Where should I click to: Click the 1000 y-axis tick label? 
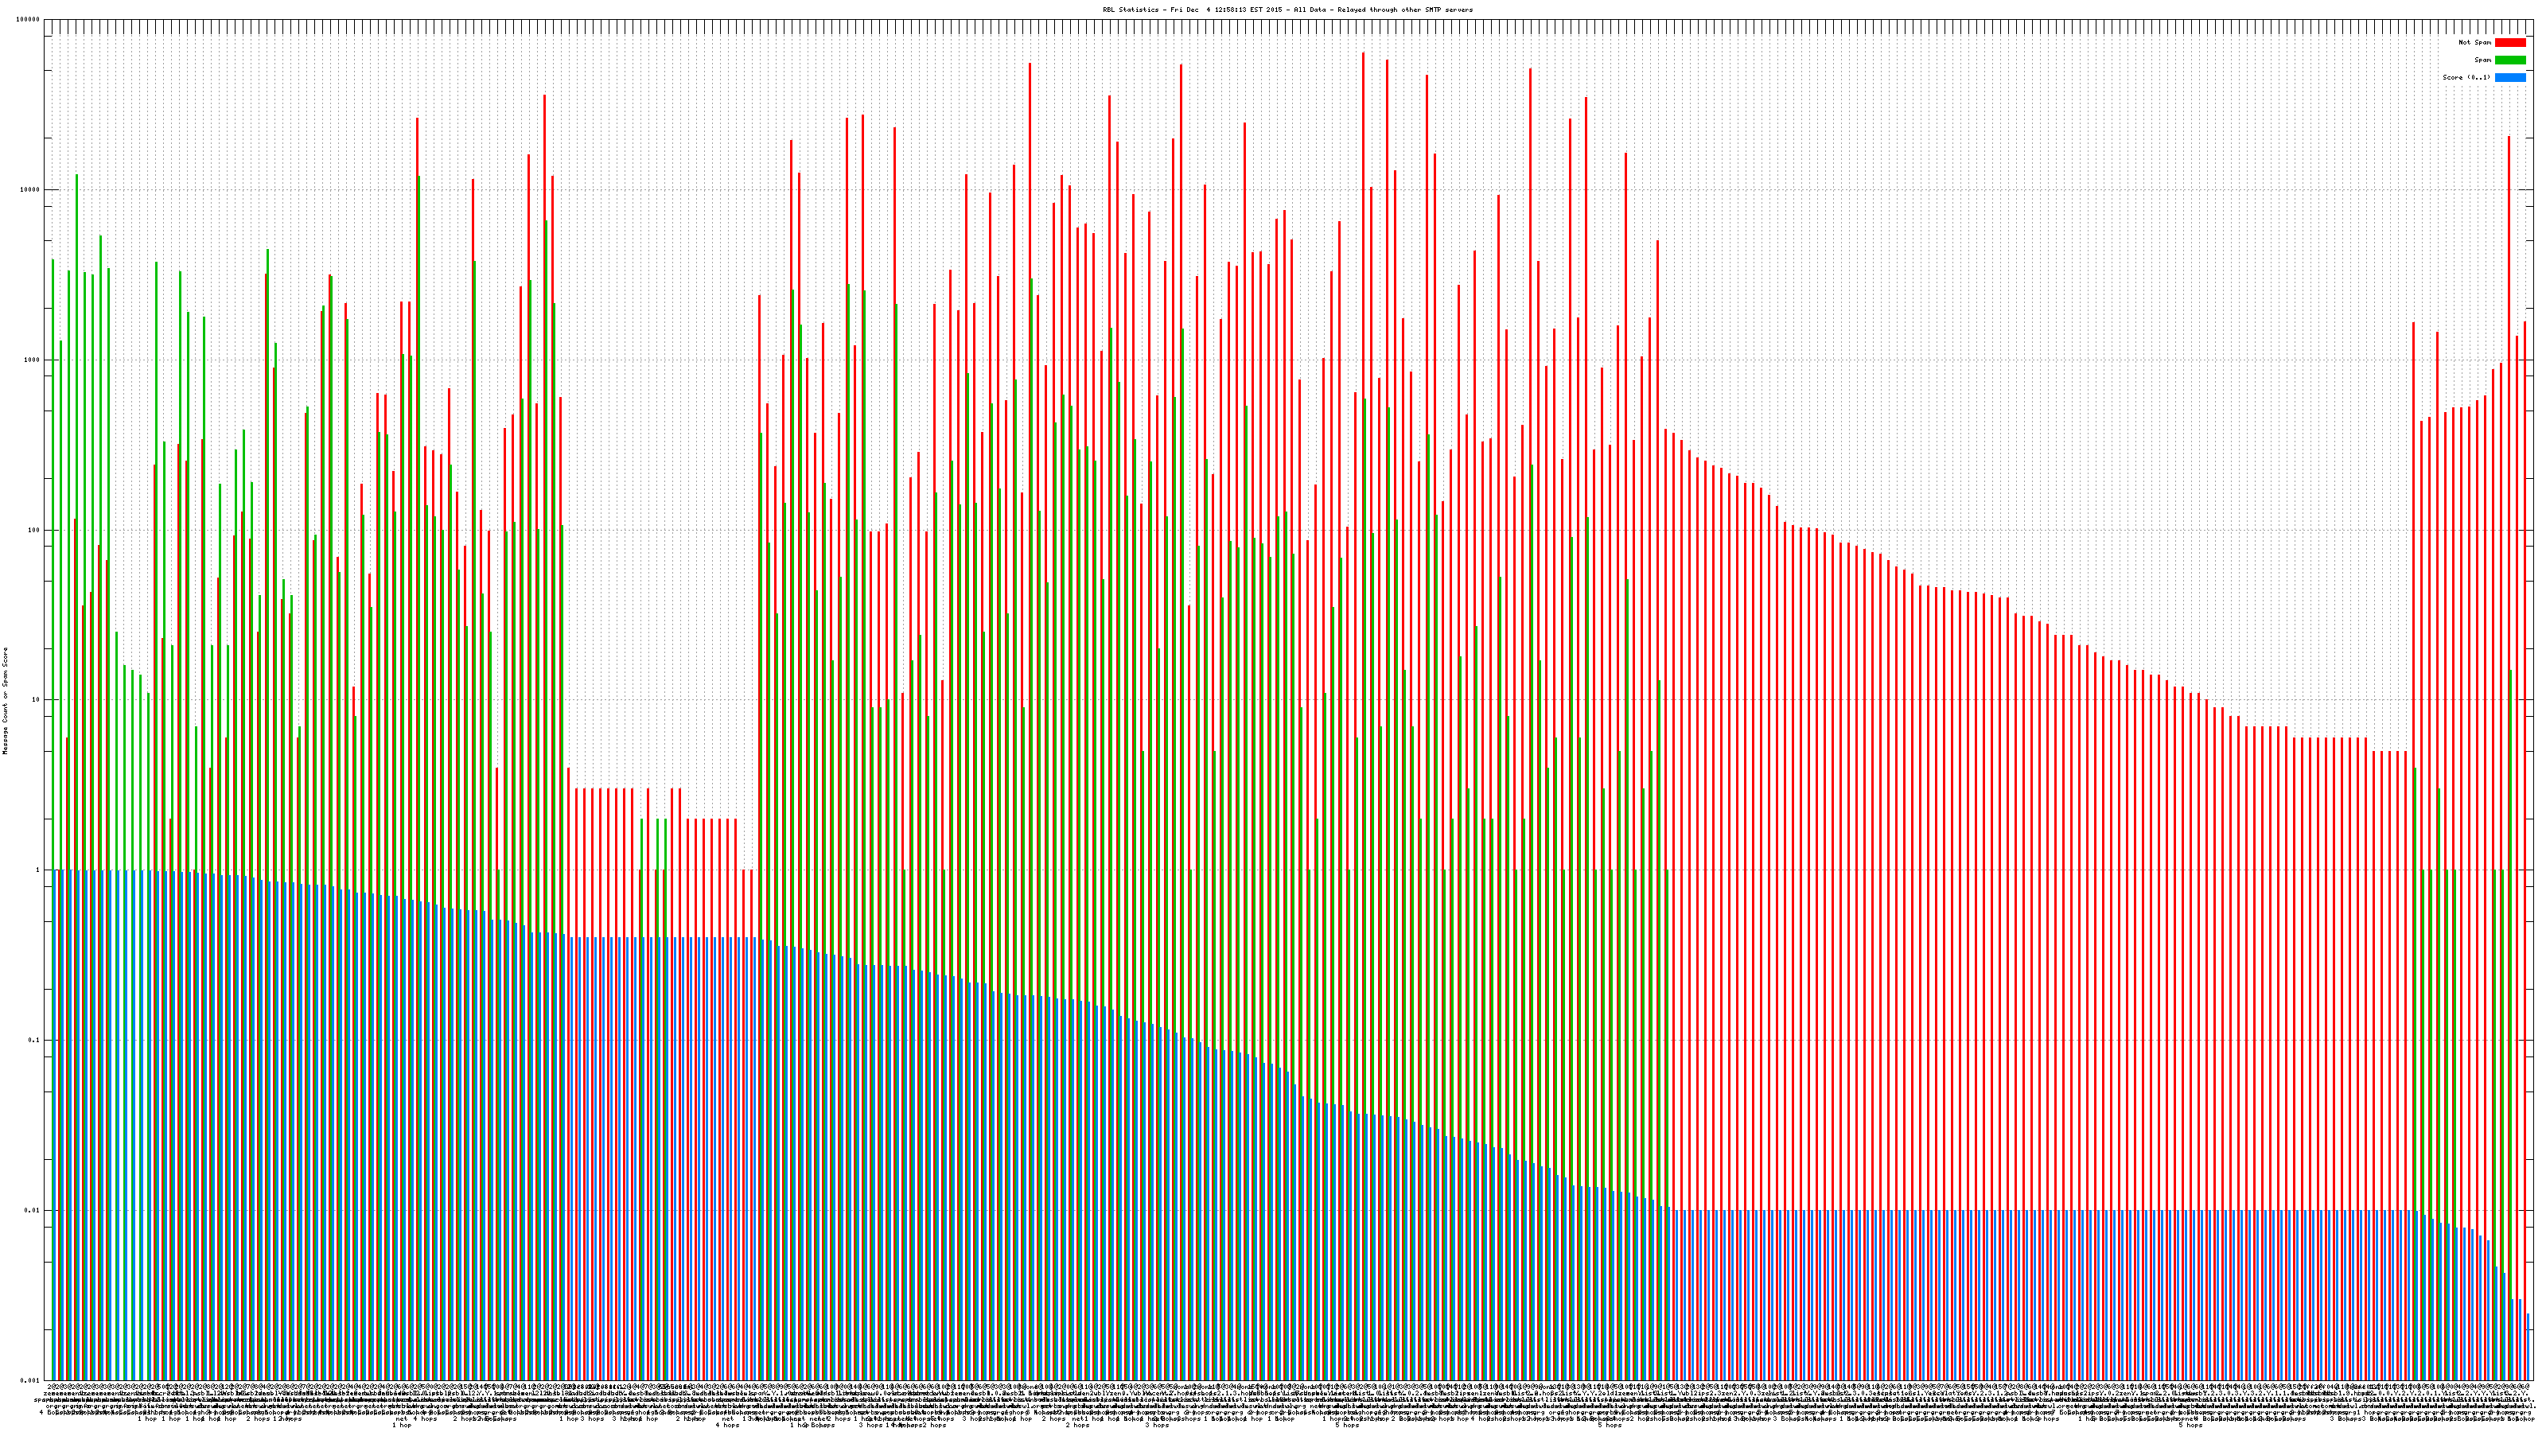[x=32, y=360]
